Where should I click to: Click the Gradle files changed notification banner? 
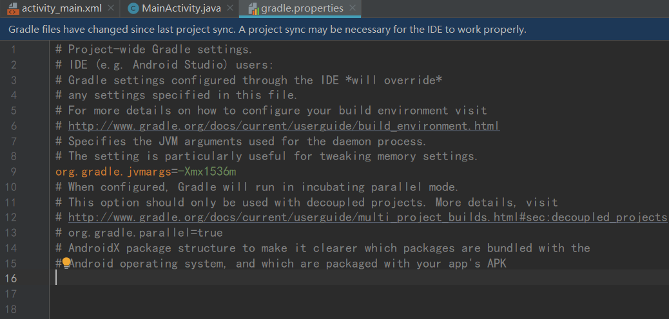[334, 30]
